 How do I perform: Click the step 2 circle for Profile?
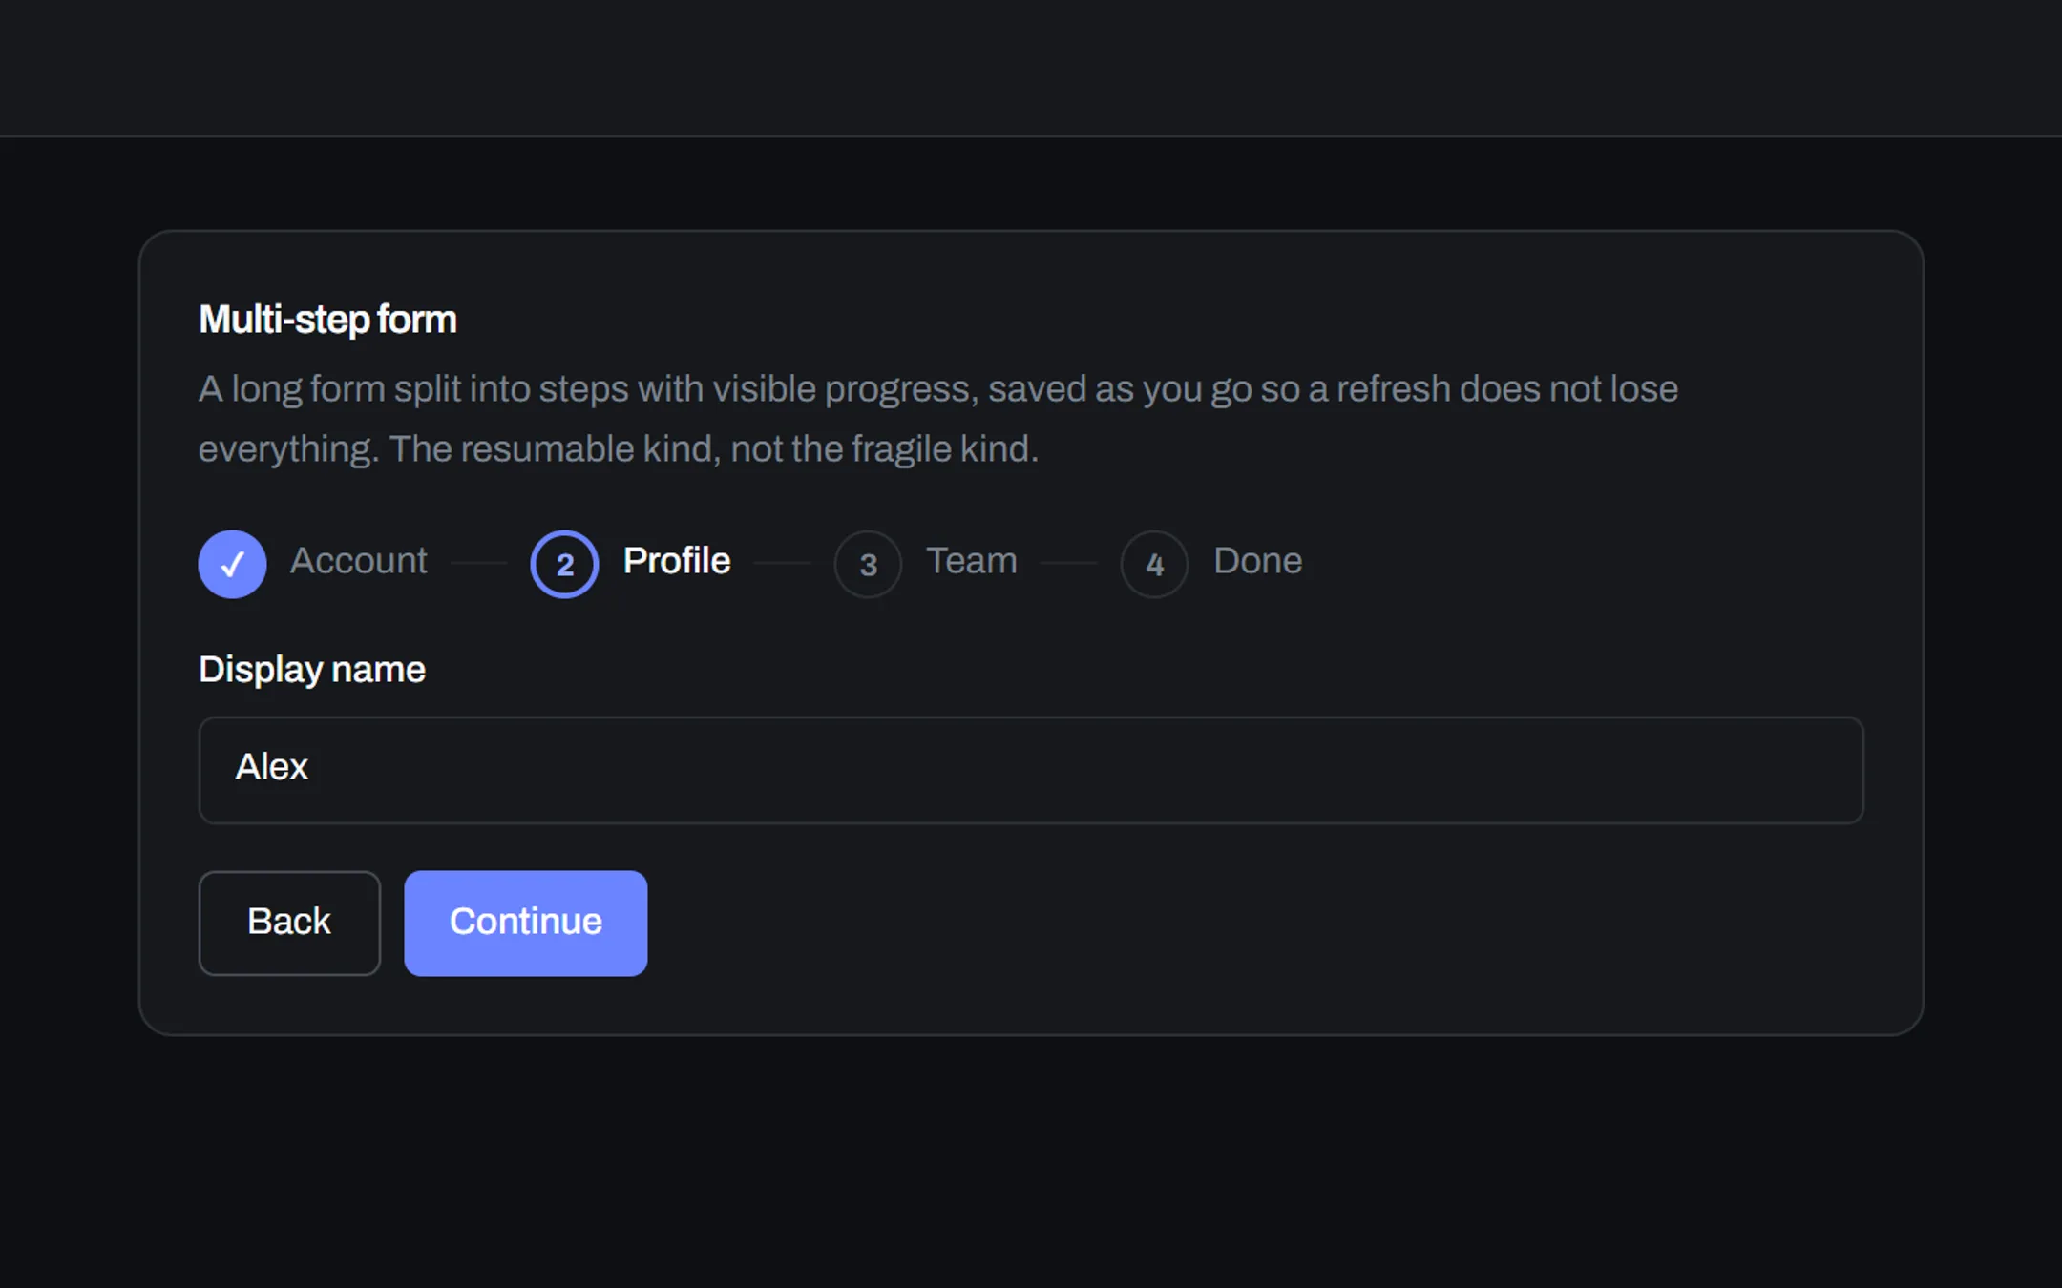[x=564, y=564]
